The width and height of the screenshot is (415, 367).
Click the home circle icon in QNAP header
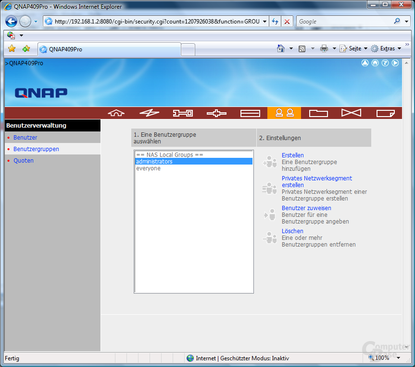pos(375,63)
